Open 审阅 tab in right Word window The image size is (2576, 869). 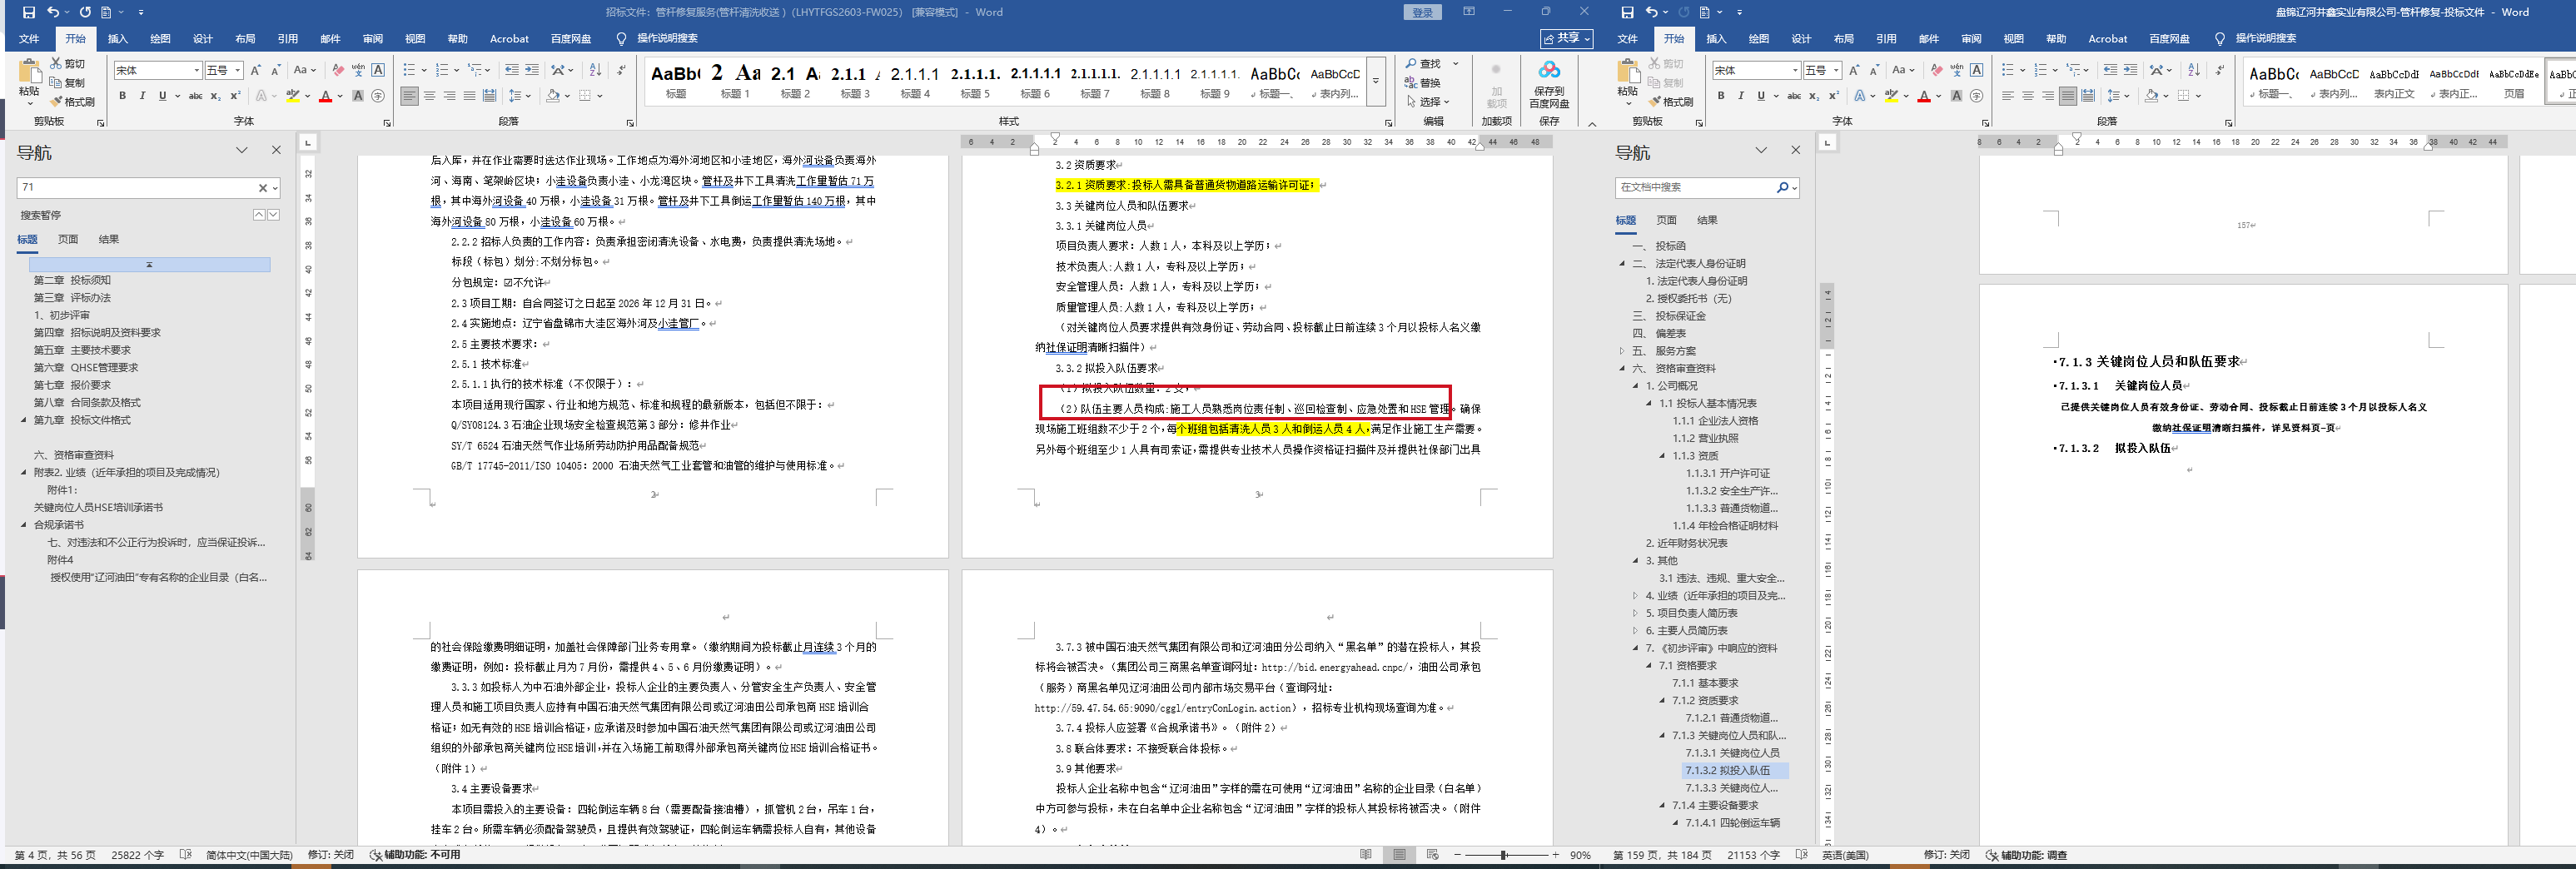click(1971, 39)
